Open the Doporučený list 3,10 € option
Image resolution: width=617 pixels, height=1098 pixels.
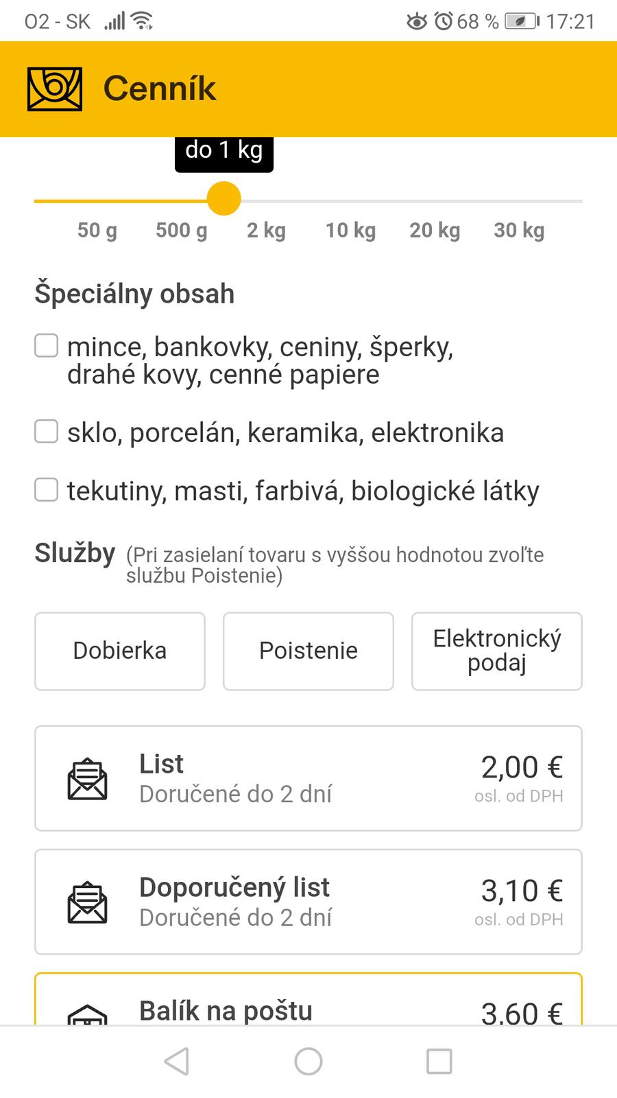(308, 902)
